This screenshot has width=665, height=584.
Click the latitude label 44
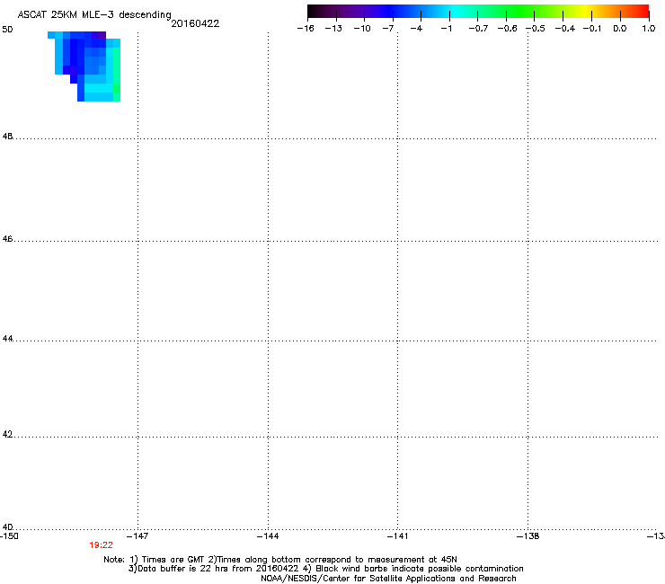click(x=7, y=339)
